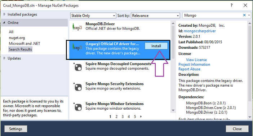The image size is (253, 136).
Task: Click the next page arrow in pagination
Action: (141, 117)
